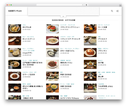Open the ロマーノ五反田 article
Screen dimensions: 127x107
(x=29, y=75)
